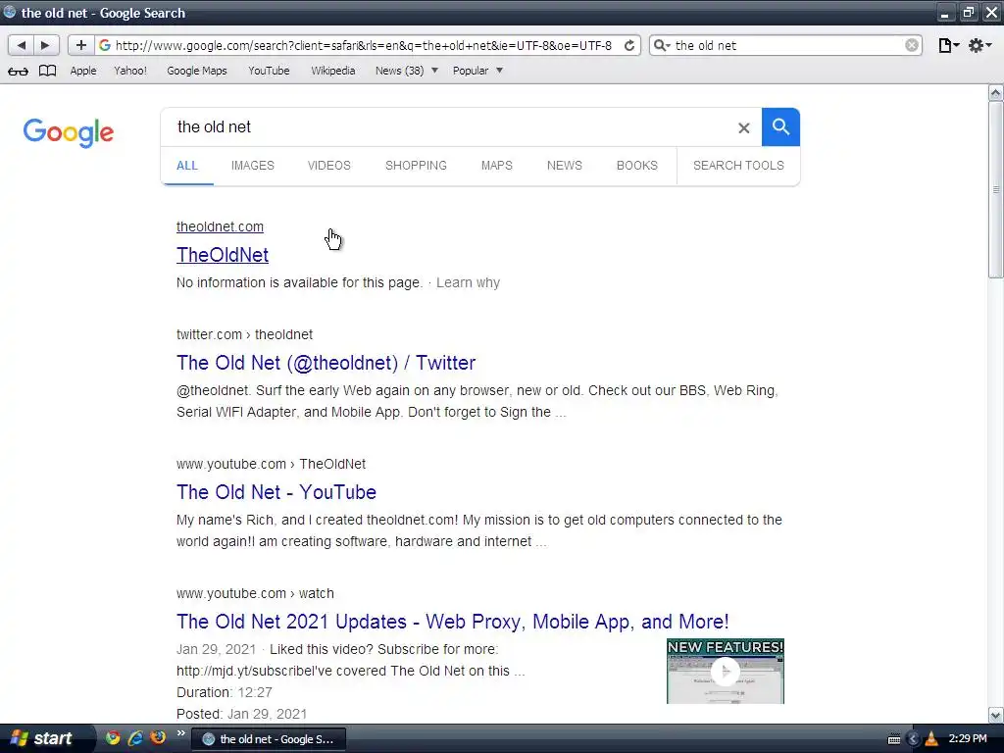Image resolution: width=1004 pixels, height=753 pixels.
Task: Open the Safari settings gear menu
Action: click(979, 45)
